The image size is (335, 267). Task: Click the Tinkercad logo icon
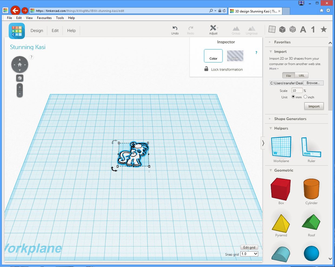tap(17, 31)
